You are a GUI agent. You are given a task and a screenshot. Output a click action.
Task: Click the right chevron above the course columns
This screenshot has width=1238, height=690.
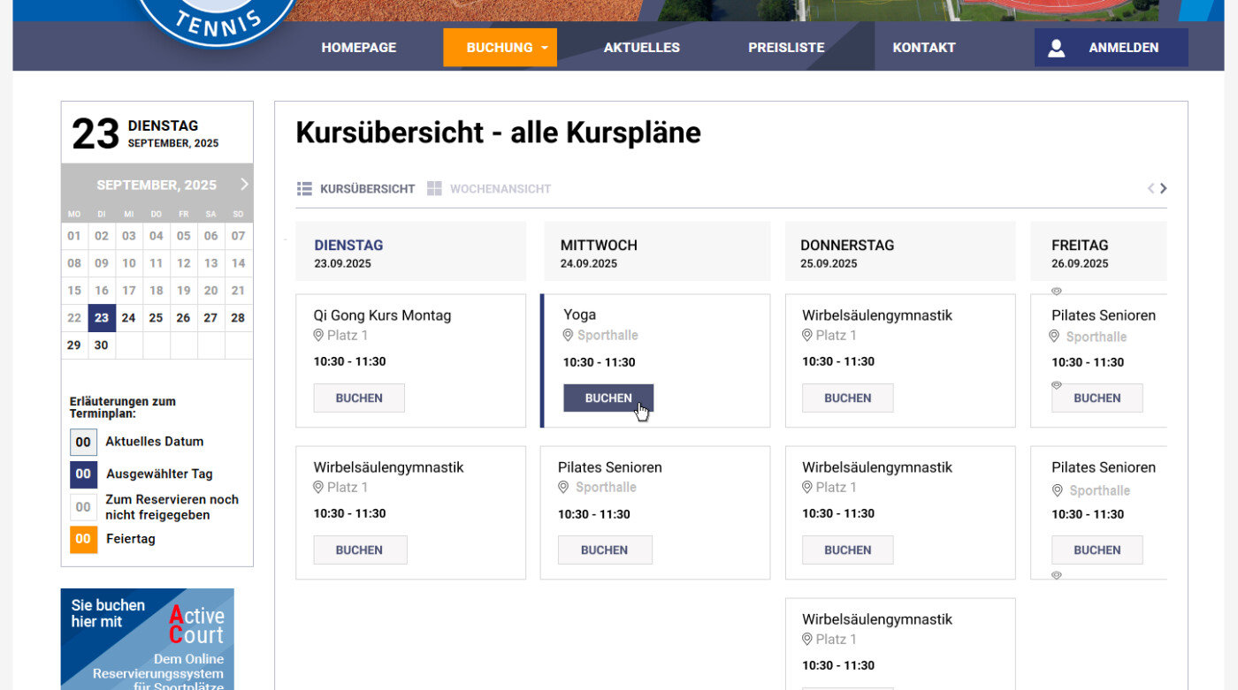pyautogui.click(x=1164, y=188)
